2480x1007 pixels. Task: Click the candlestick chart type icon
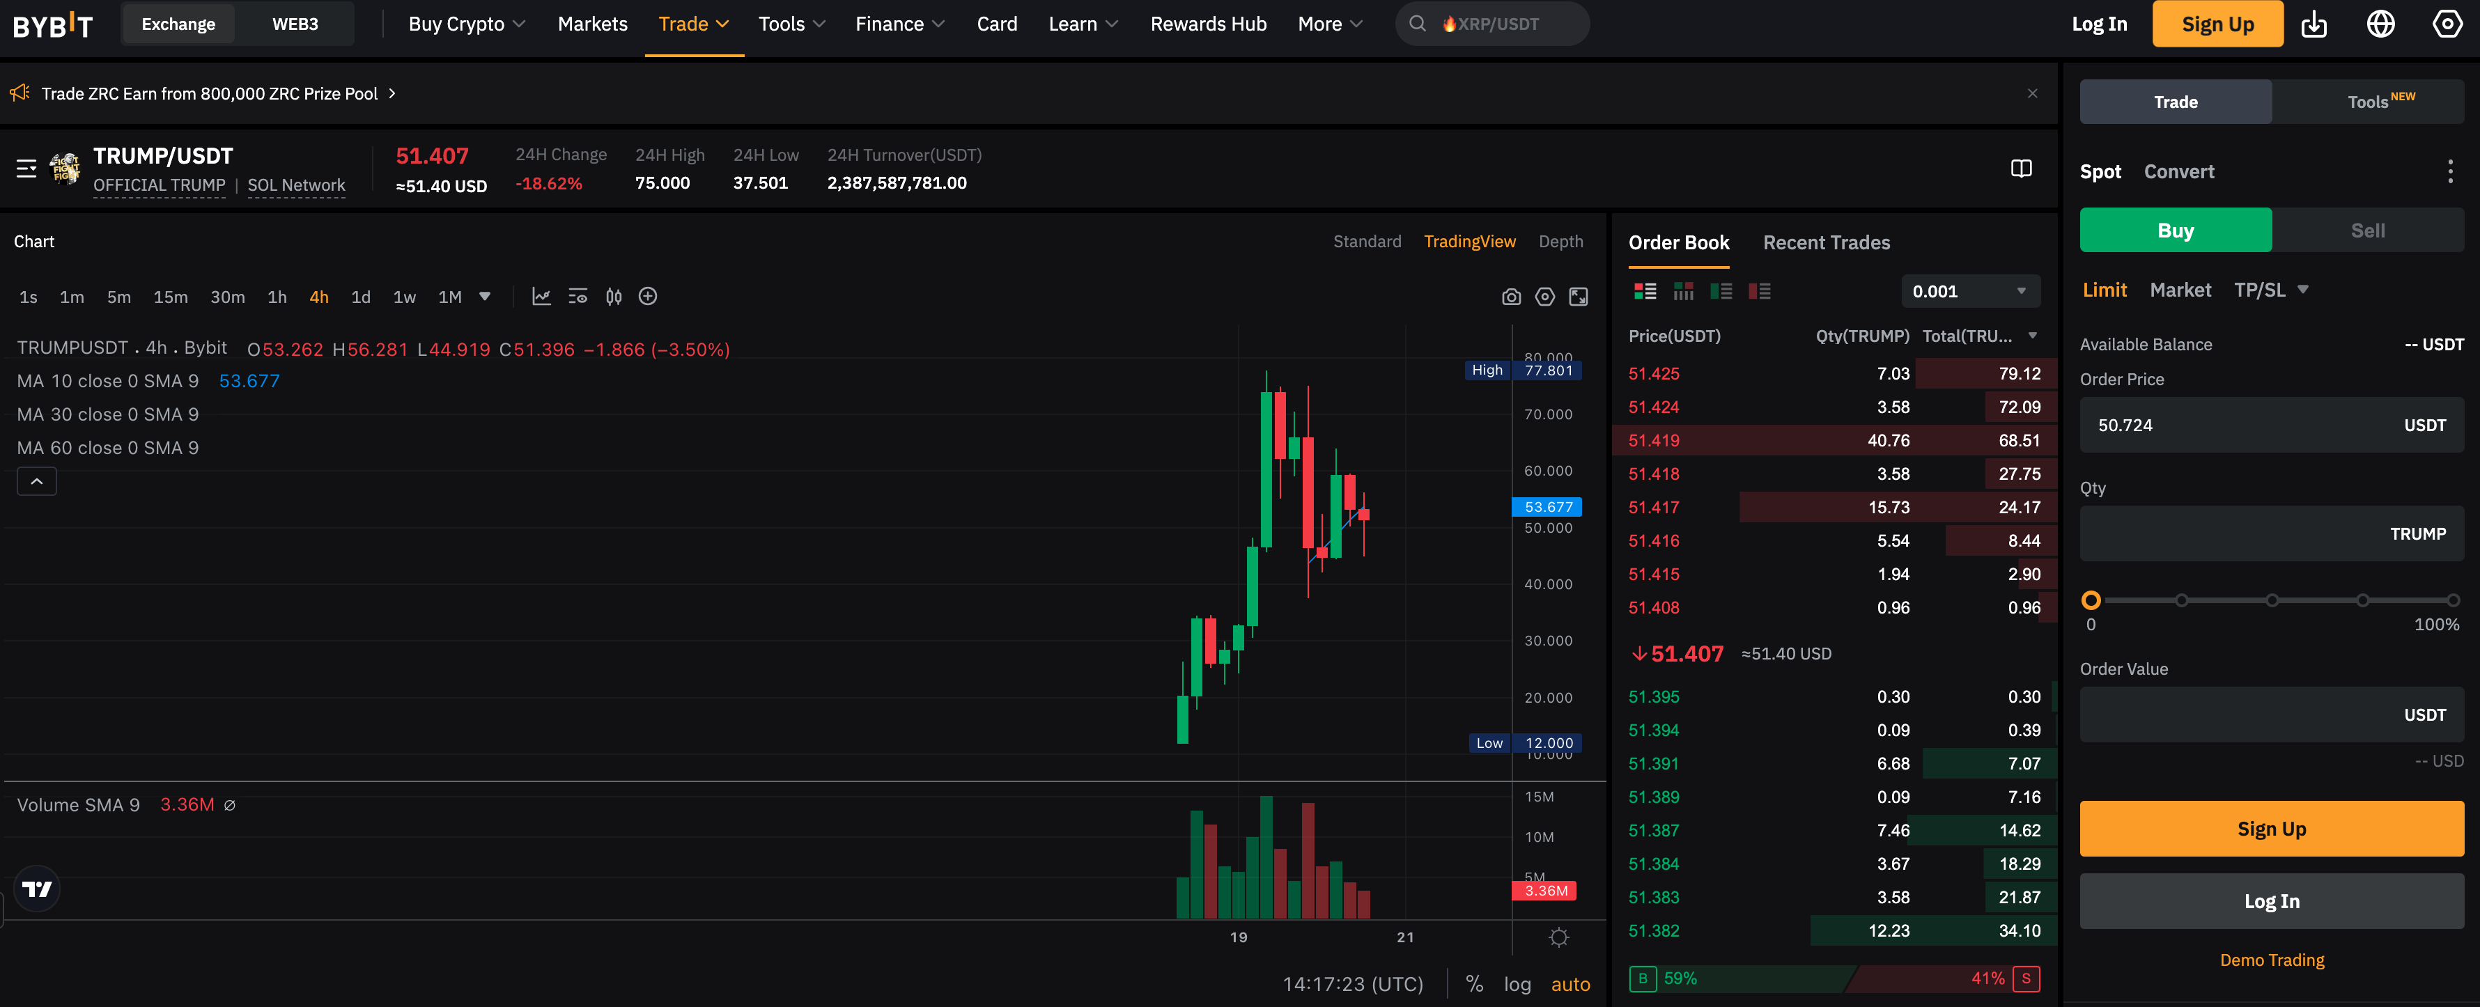point(613,297)
